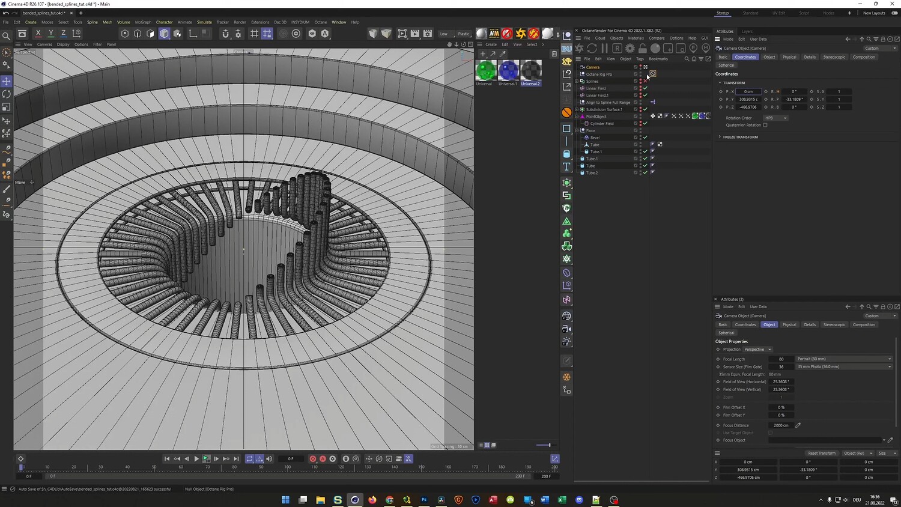Click New Layouts button
Screen dimensions: 901x507
click(x=874, y=13)
